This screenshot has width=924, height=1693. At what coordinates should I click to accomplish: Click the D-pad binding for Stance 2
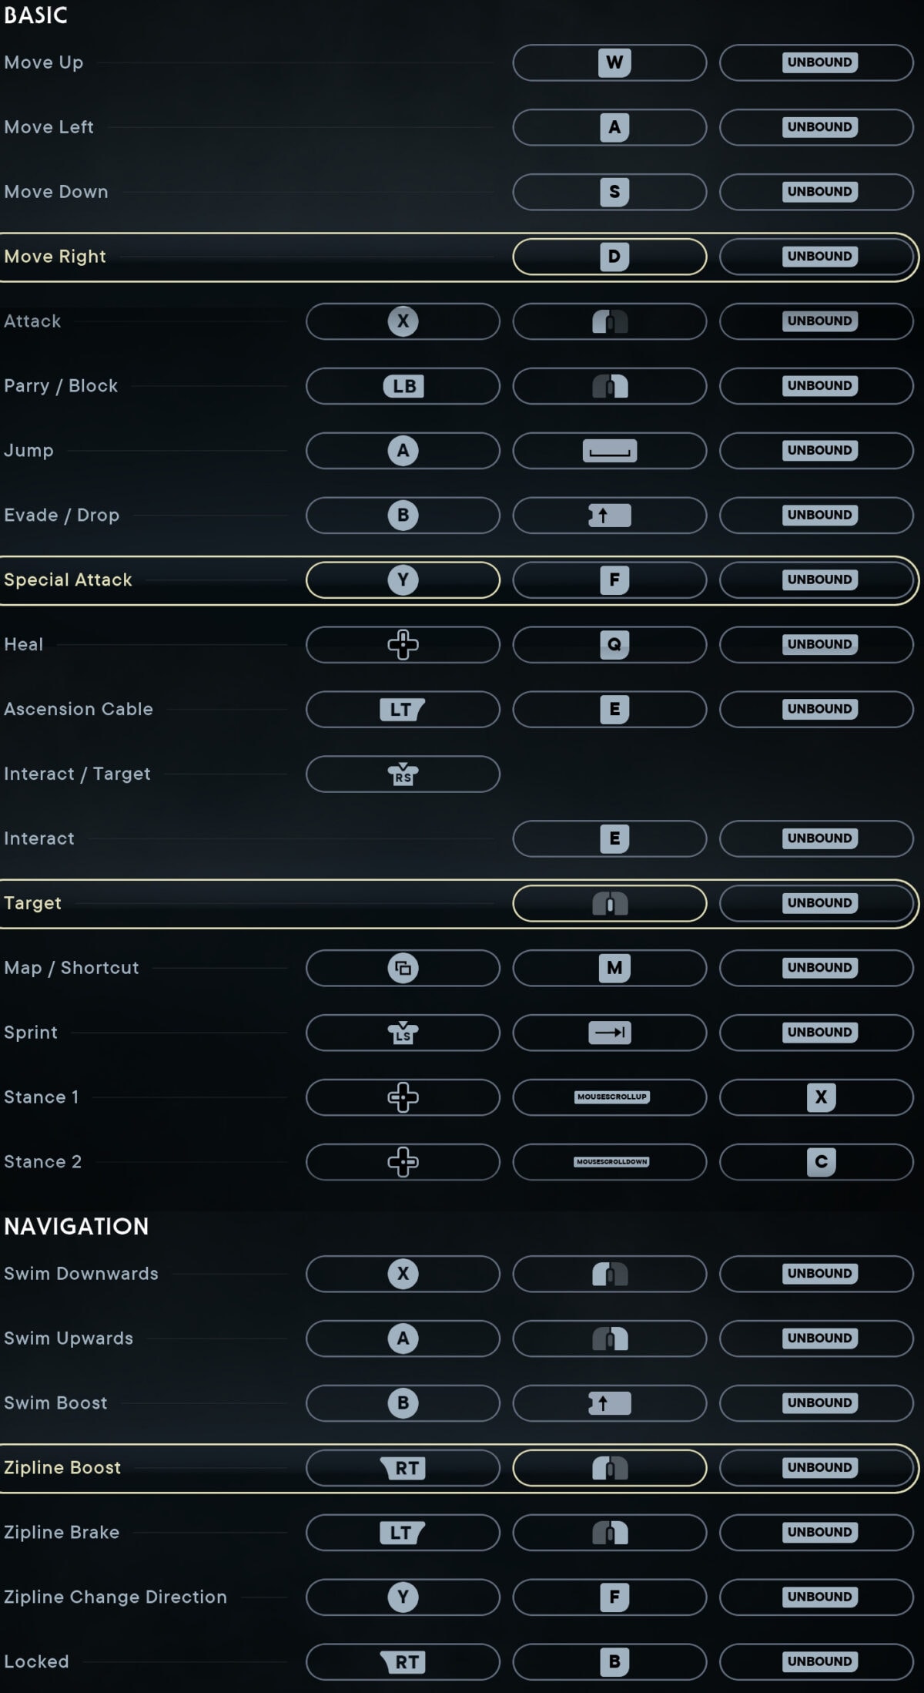coord(403,1162)
